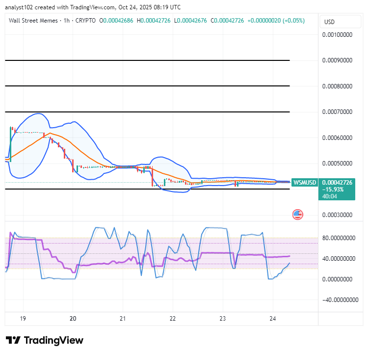Image resolution: width=368 pixels, height=355 pixels.
Task: Click the 0.00030000 price axis label
Action: pos(337,215)
